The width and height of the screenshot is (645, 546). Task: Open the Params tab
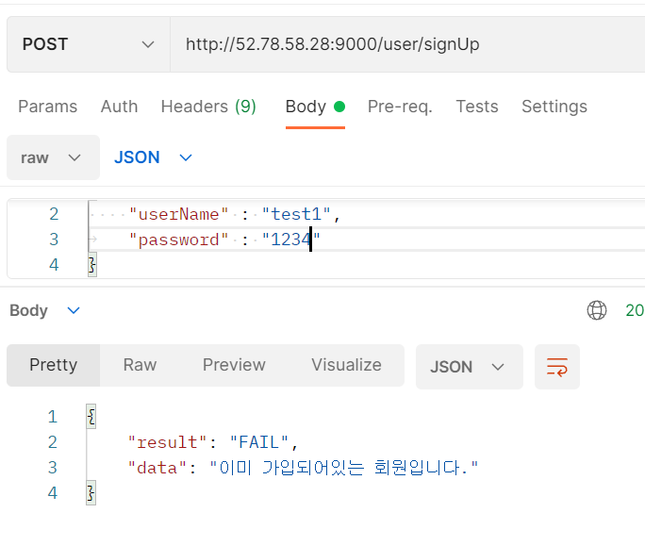48,107
